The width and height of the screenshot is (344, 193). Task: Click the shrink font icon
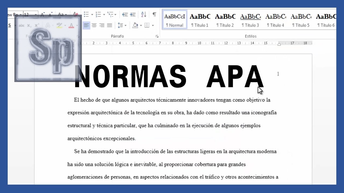point(51,14)
